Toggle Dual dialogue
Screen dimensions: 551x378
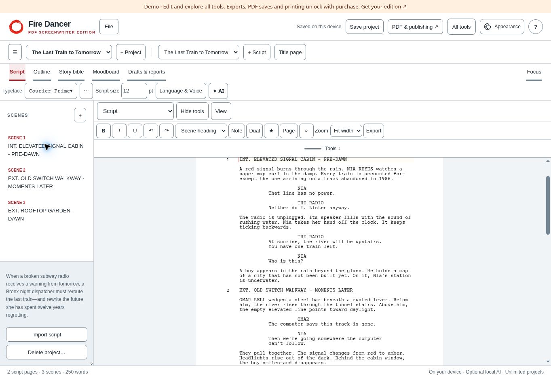(x=255, y=131)
